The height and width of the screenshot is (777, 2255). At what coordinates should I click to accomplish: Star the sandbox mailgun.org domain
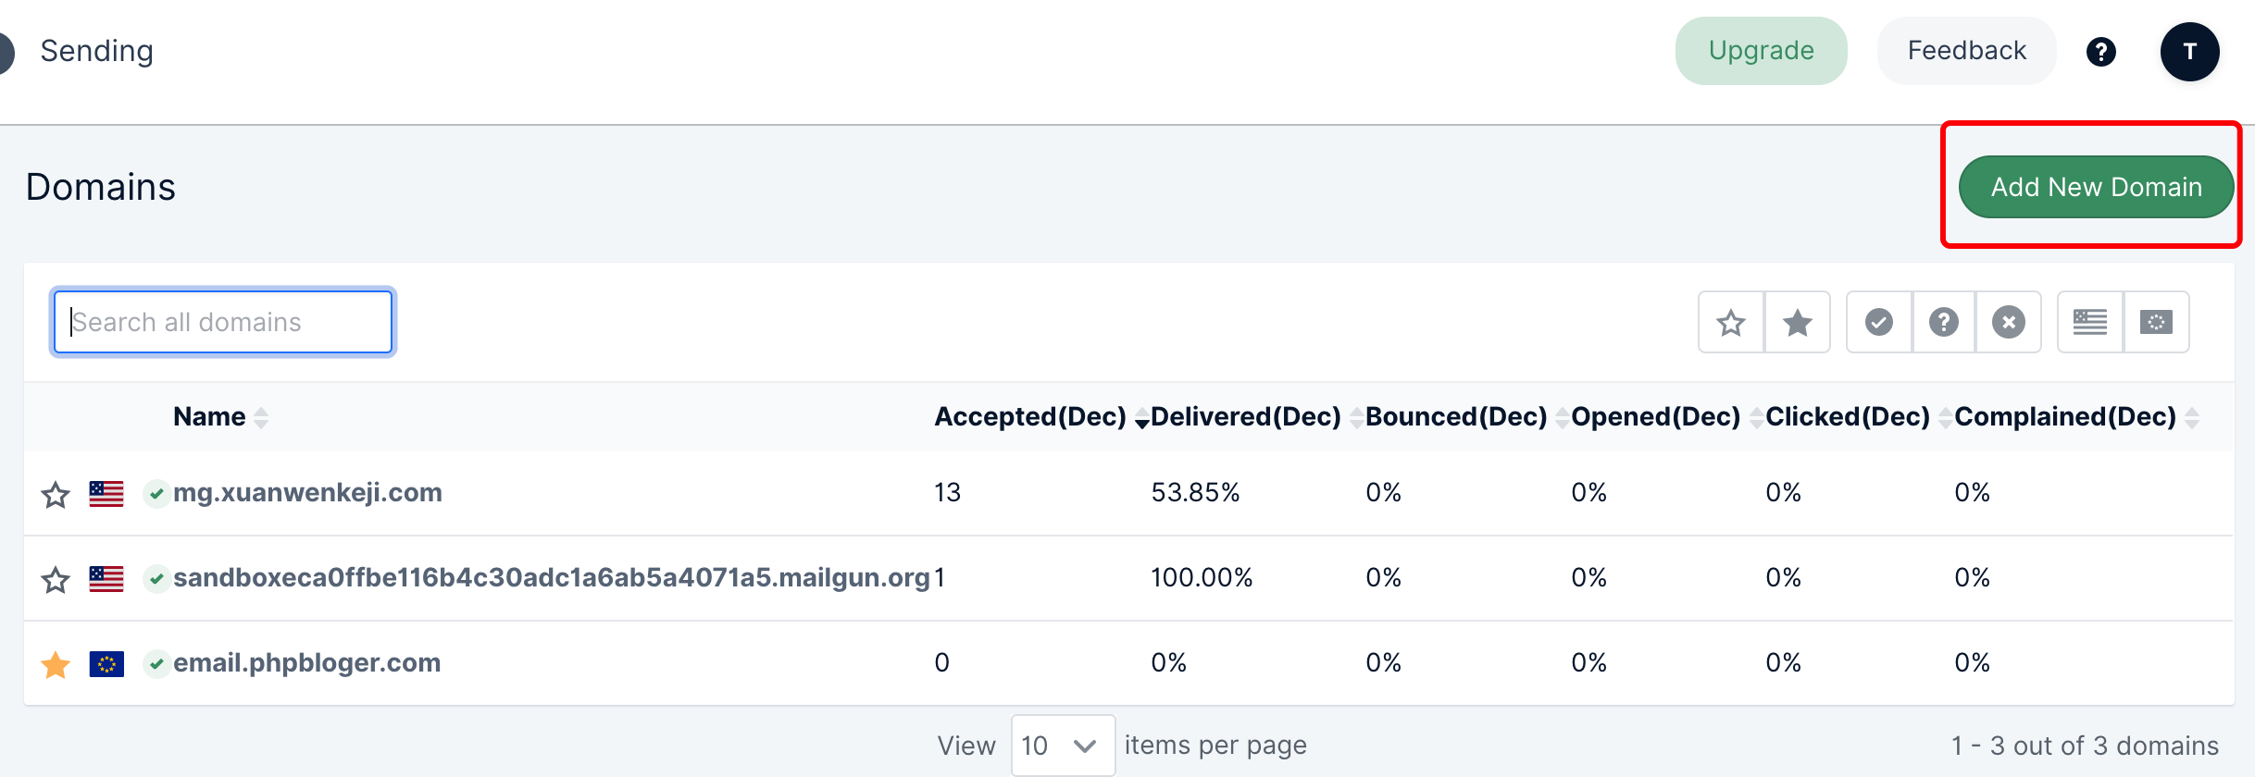pyautogui.click(x=56, y=580)
